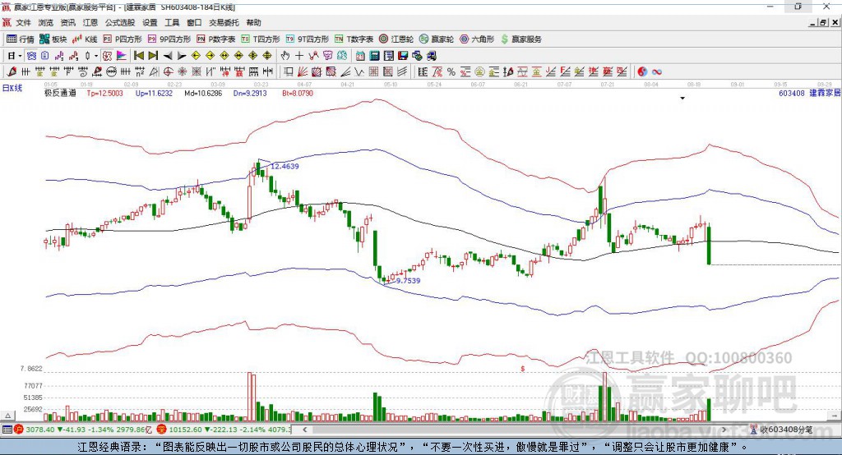Screen dimensions: 842x455
Task: Open the P数字表 tool
Action: (x=216, y=39)
